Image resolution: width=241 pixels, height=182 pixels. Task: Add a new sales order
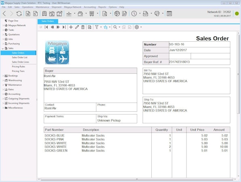(71, 27)
